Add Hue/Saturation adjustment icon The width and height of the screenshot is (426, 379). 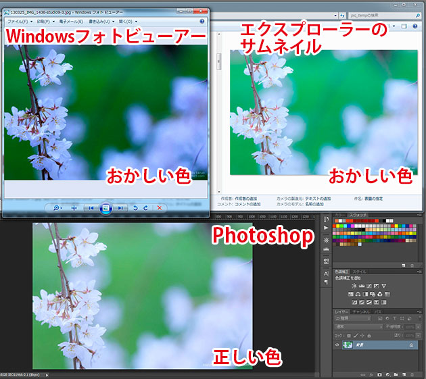coord(351,295)
